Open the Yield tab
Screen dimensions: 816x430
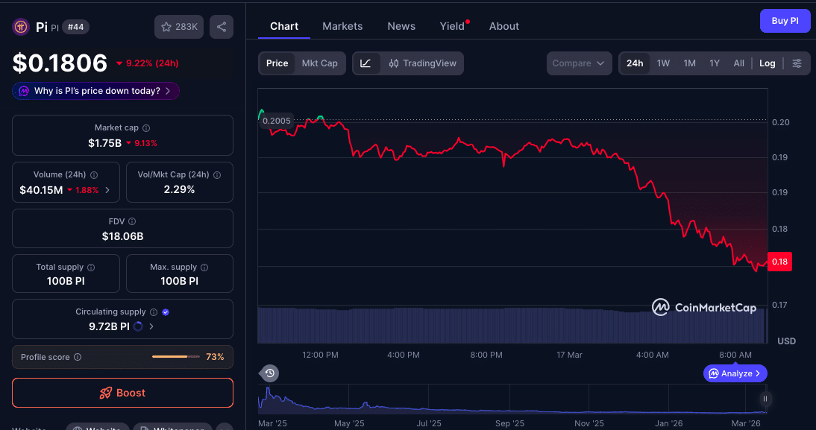[452, 27]
